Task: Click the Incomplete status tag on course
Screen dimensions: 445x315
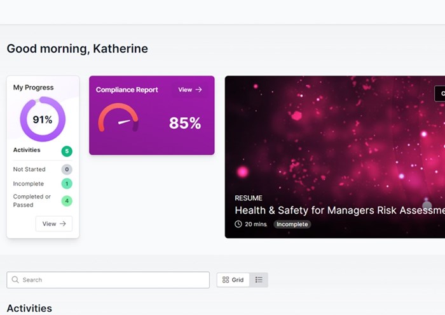Action: (x=292, y=224)
